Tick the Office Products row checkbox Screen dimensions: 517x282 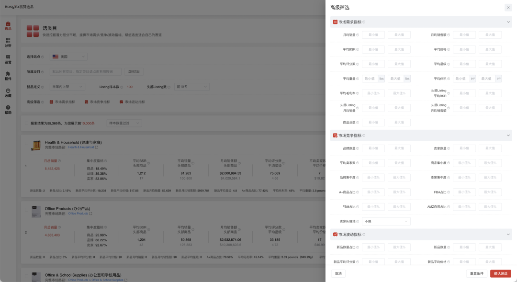pyautogui.click(x=26, y=210)
